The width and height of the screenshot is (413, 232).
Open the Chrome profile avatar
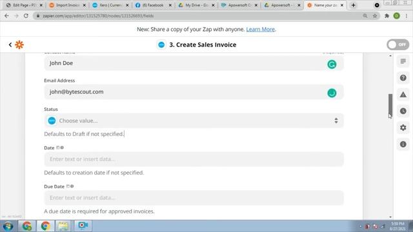pyautogui.click(x=397, y=15)
